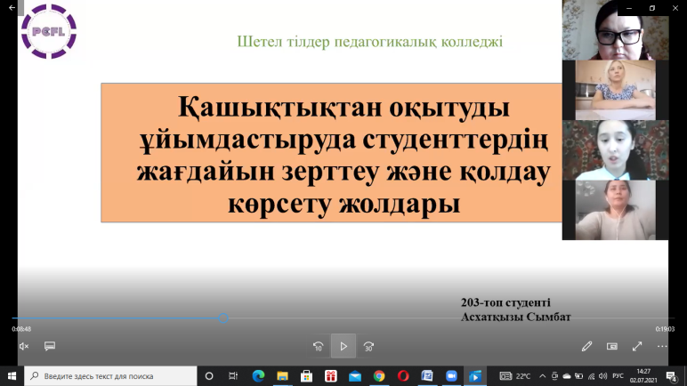Launch Microsoft Edge from taskbar
The width and height of the screenshot is (687, 386).
tap(258, 375)
